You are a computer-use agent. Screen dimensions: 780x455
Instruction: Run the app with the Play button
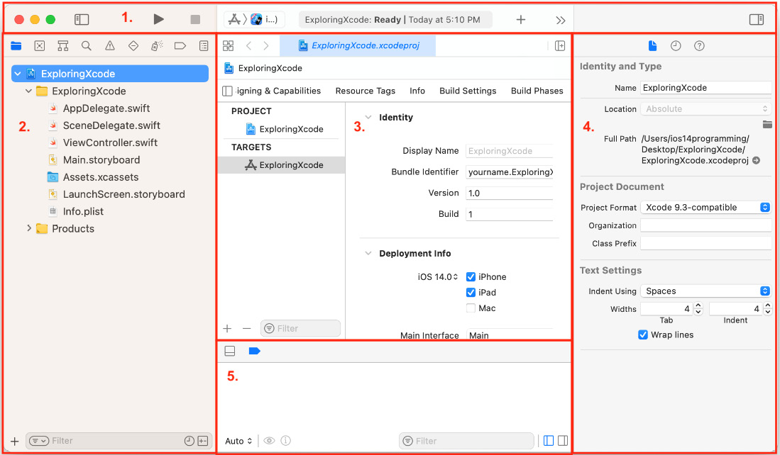tap(159, 19)
